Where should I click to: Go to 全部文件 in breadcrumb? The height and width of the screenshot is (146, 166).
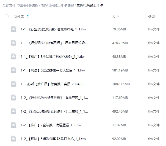(x=9, y=5)
